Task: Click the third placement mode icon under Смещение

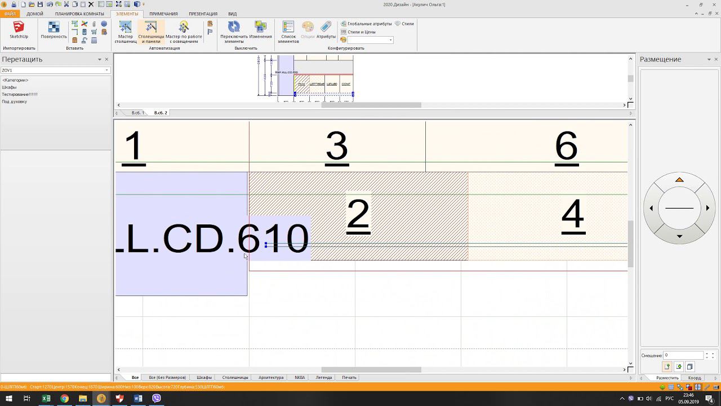Action: pos(689,367)
